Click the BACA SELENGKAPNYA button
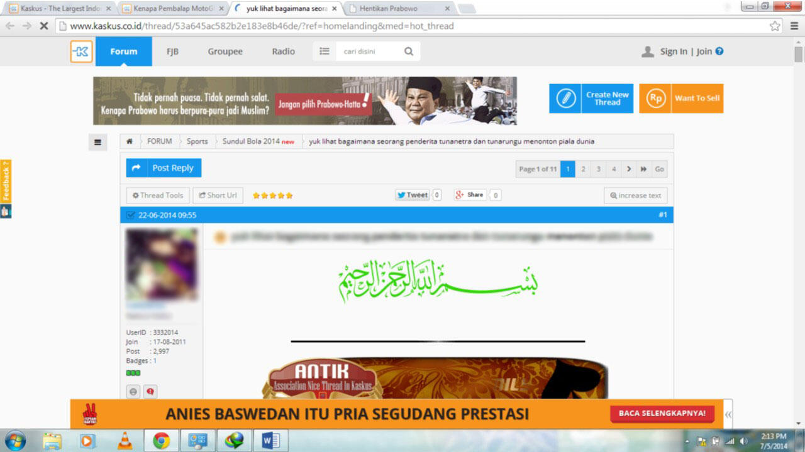The image size is (805, 452). click(662, 414)
